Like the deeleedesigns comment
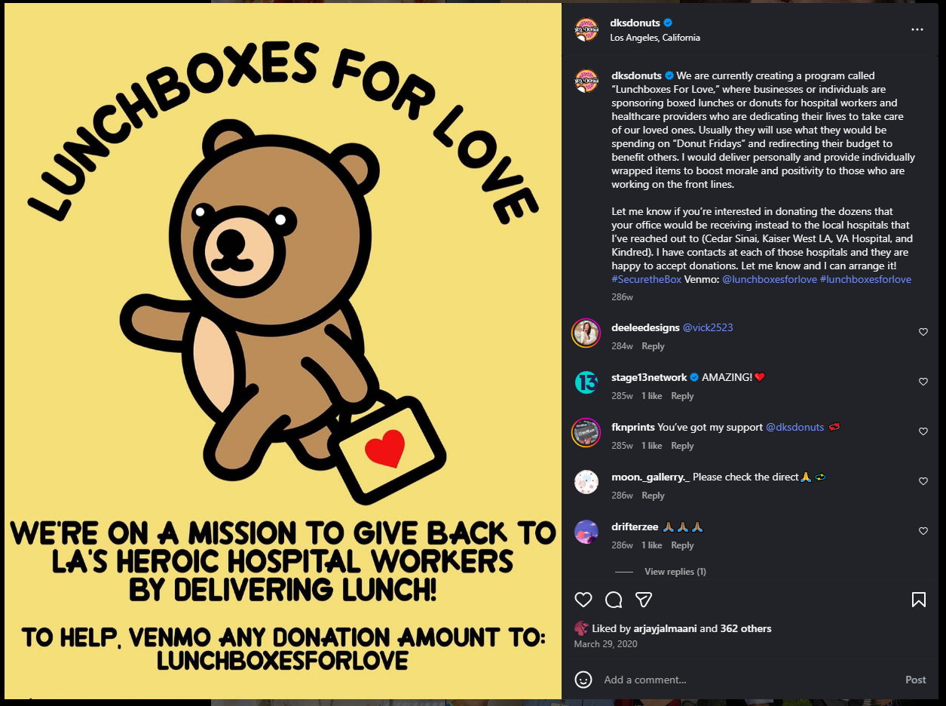 pyautogui.click(x=923, y=332)
